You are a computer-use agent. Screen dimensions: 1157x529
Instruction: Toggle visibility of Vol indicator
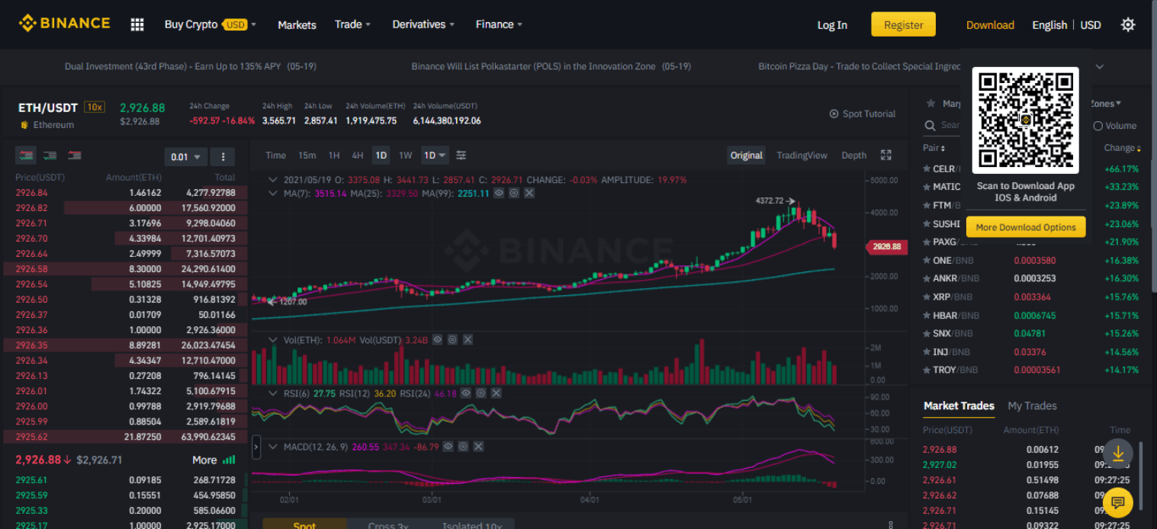pos(437,340)
